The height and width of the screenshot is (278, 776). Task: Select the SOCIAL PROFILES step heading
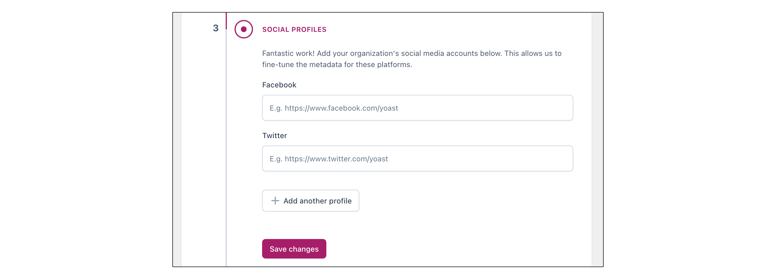(x=294, y=30)
